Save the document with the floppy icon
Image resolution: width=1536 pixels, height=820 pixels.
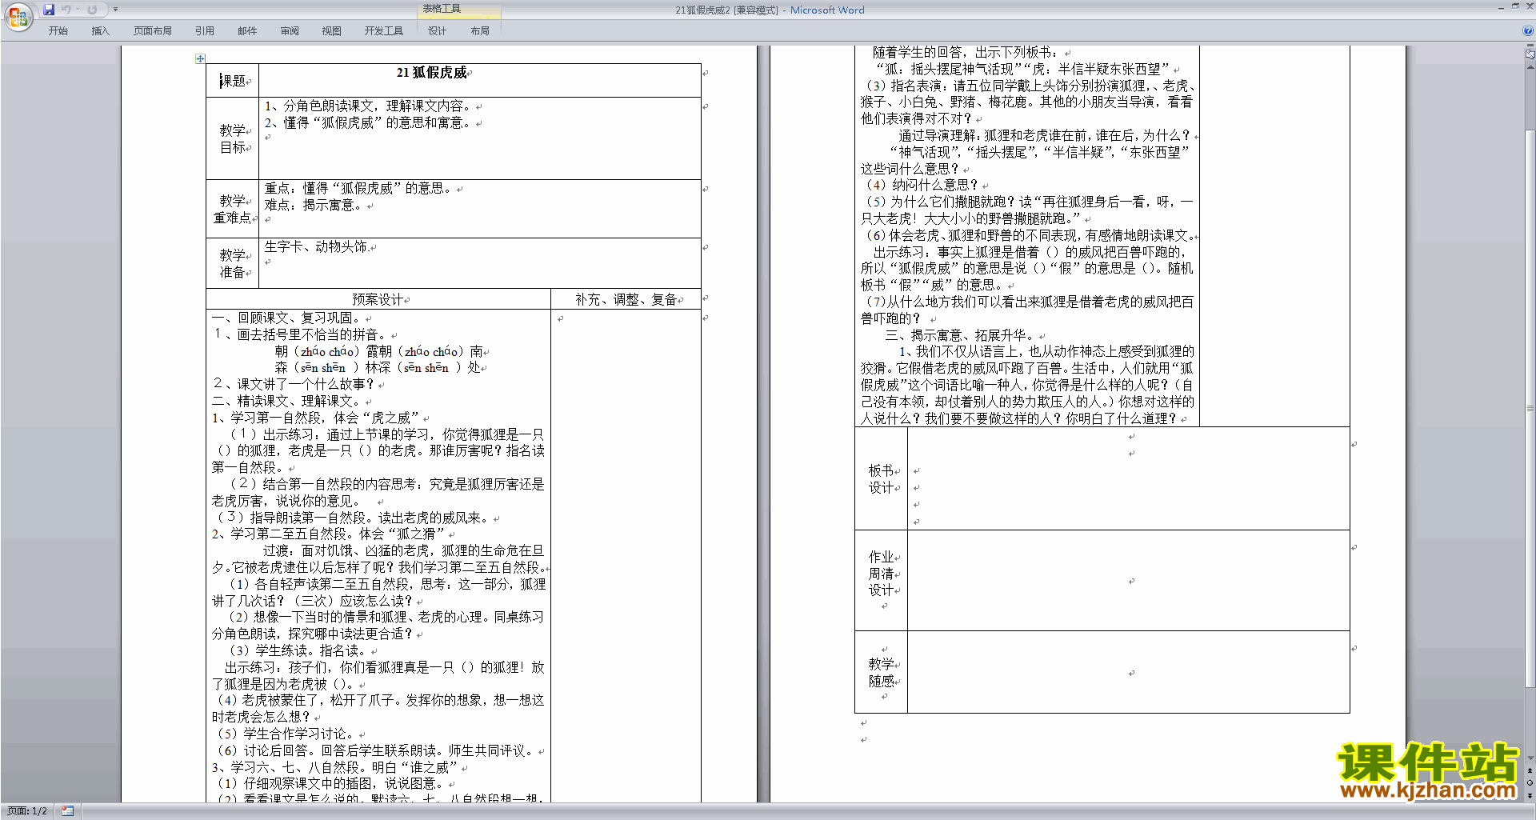49,10
